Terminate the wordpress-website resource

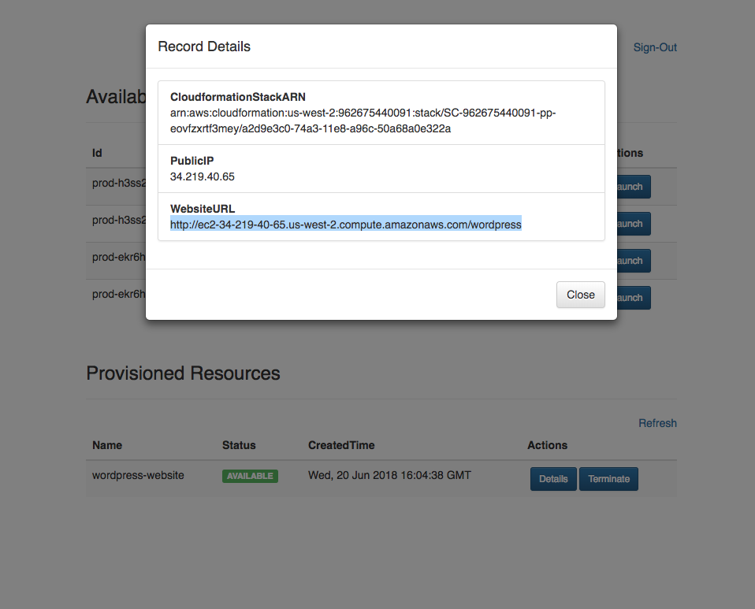[608, 478]
